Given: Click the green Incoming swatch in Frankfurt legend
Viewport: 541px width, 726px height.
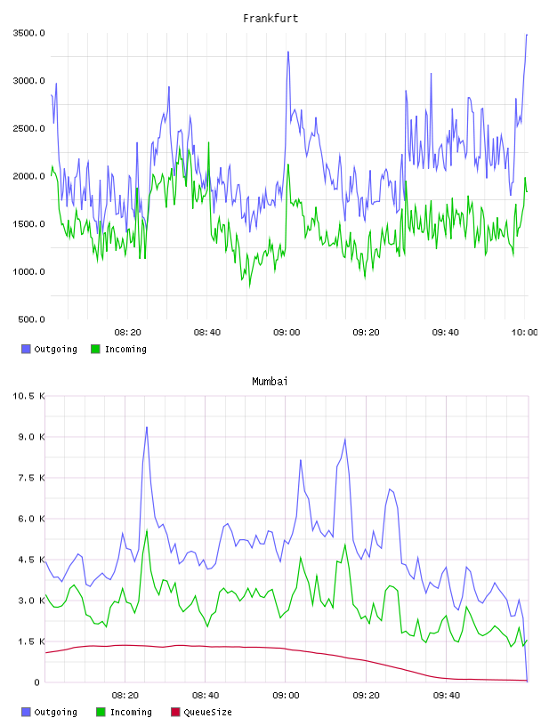Looking at the screenshot, I should point(95,349).
